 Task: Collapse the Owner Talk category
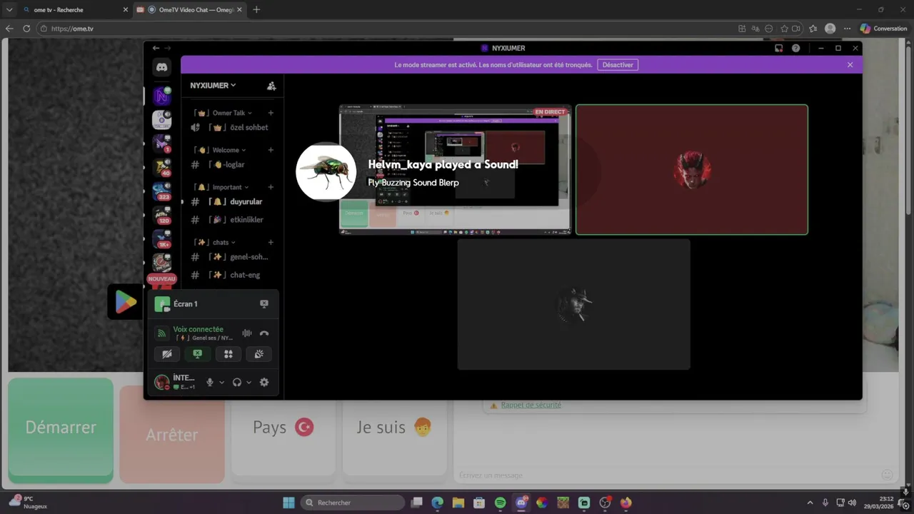222,113
